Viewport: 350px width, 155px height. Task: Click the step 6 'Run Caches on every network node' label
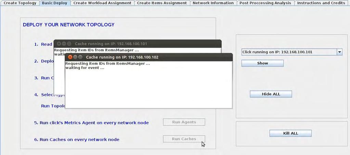point(77,140)
